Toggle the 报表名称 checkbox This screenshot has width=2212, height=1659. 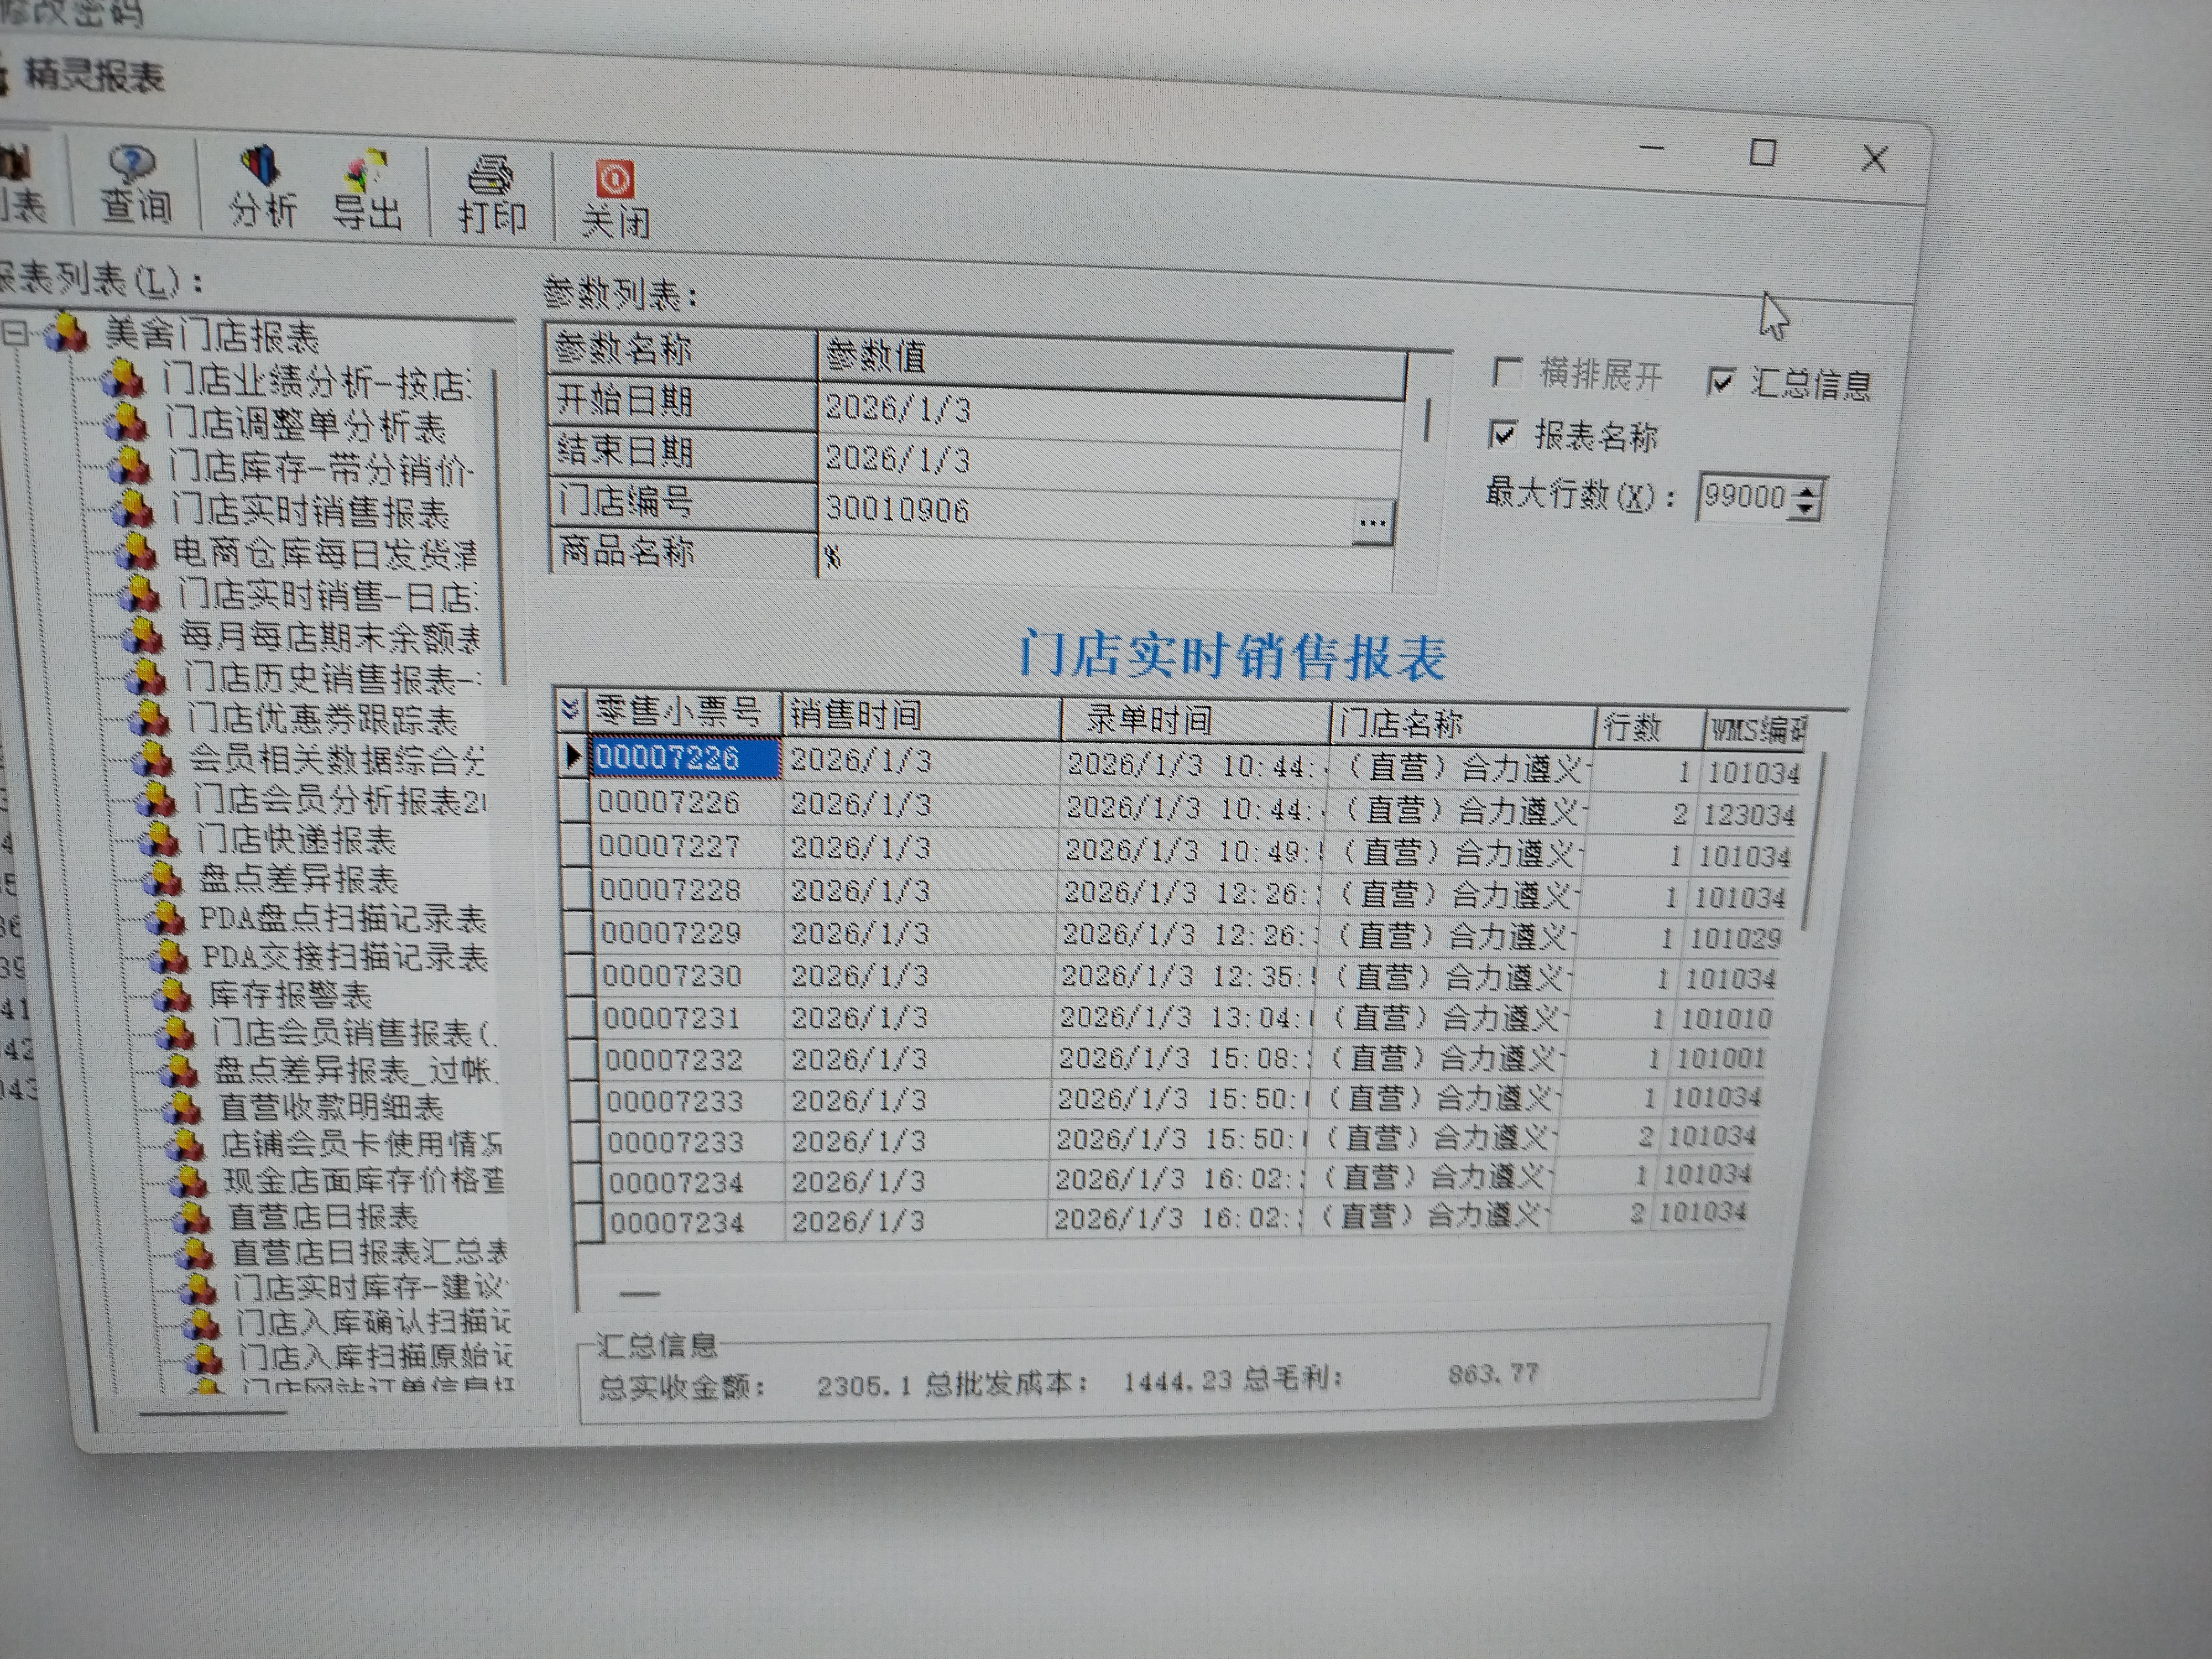[1503, 433]
